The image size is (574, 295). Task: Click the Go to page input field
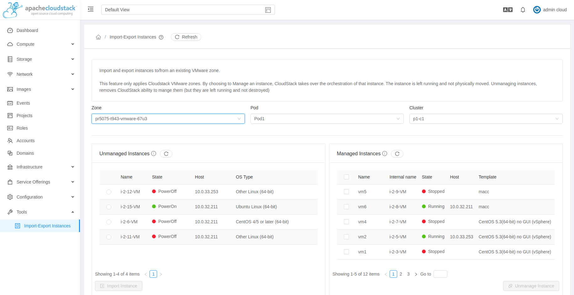[x=440, y=274]
